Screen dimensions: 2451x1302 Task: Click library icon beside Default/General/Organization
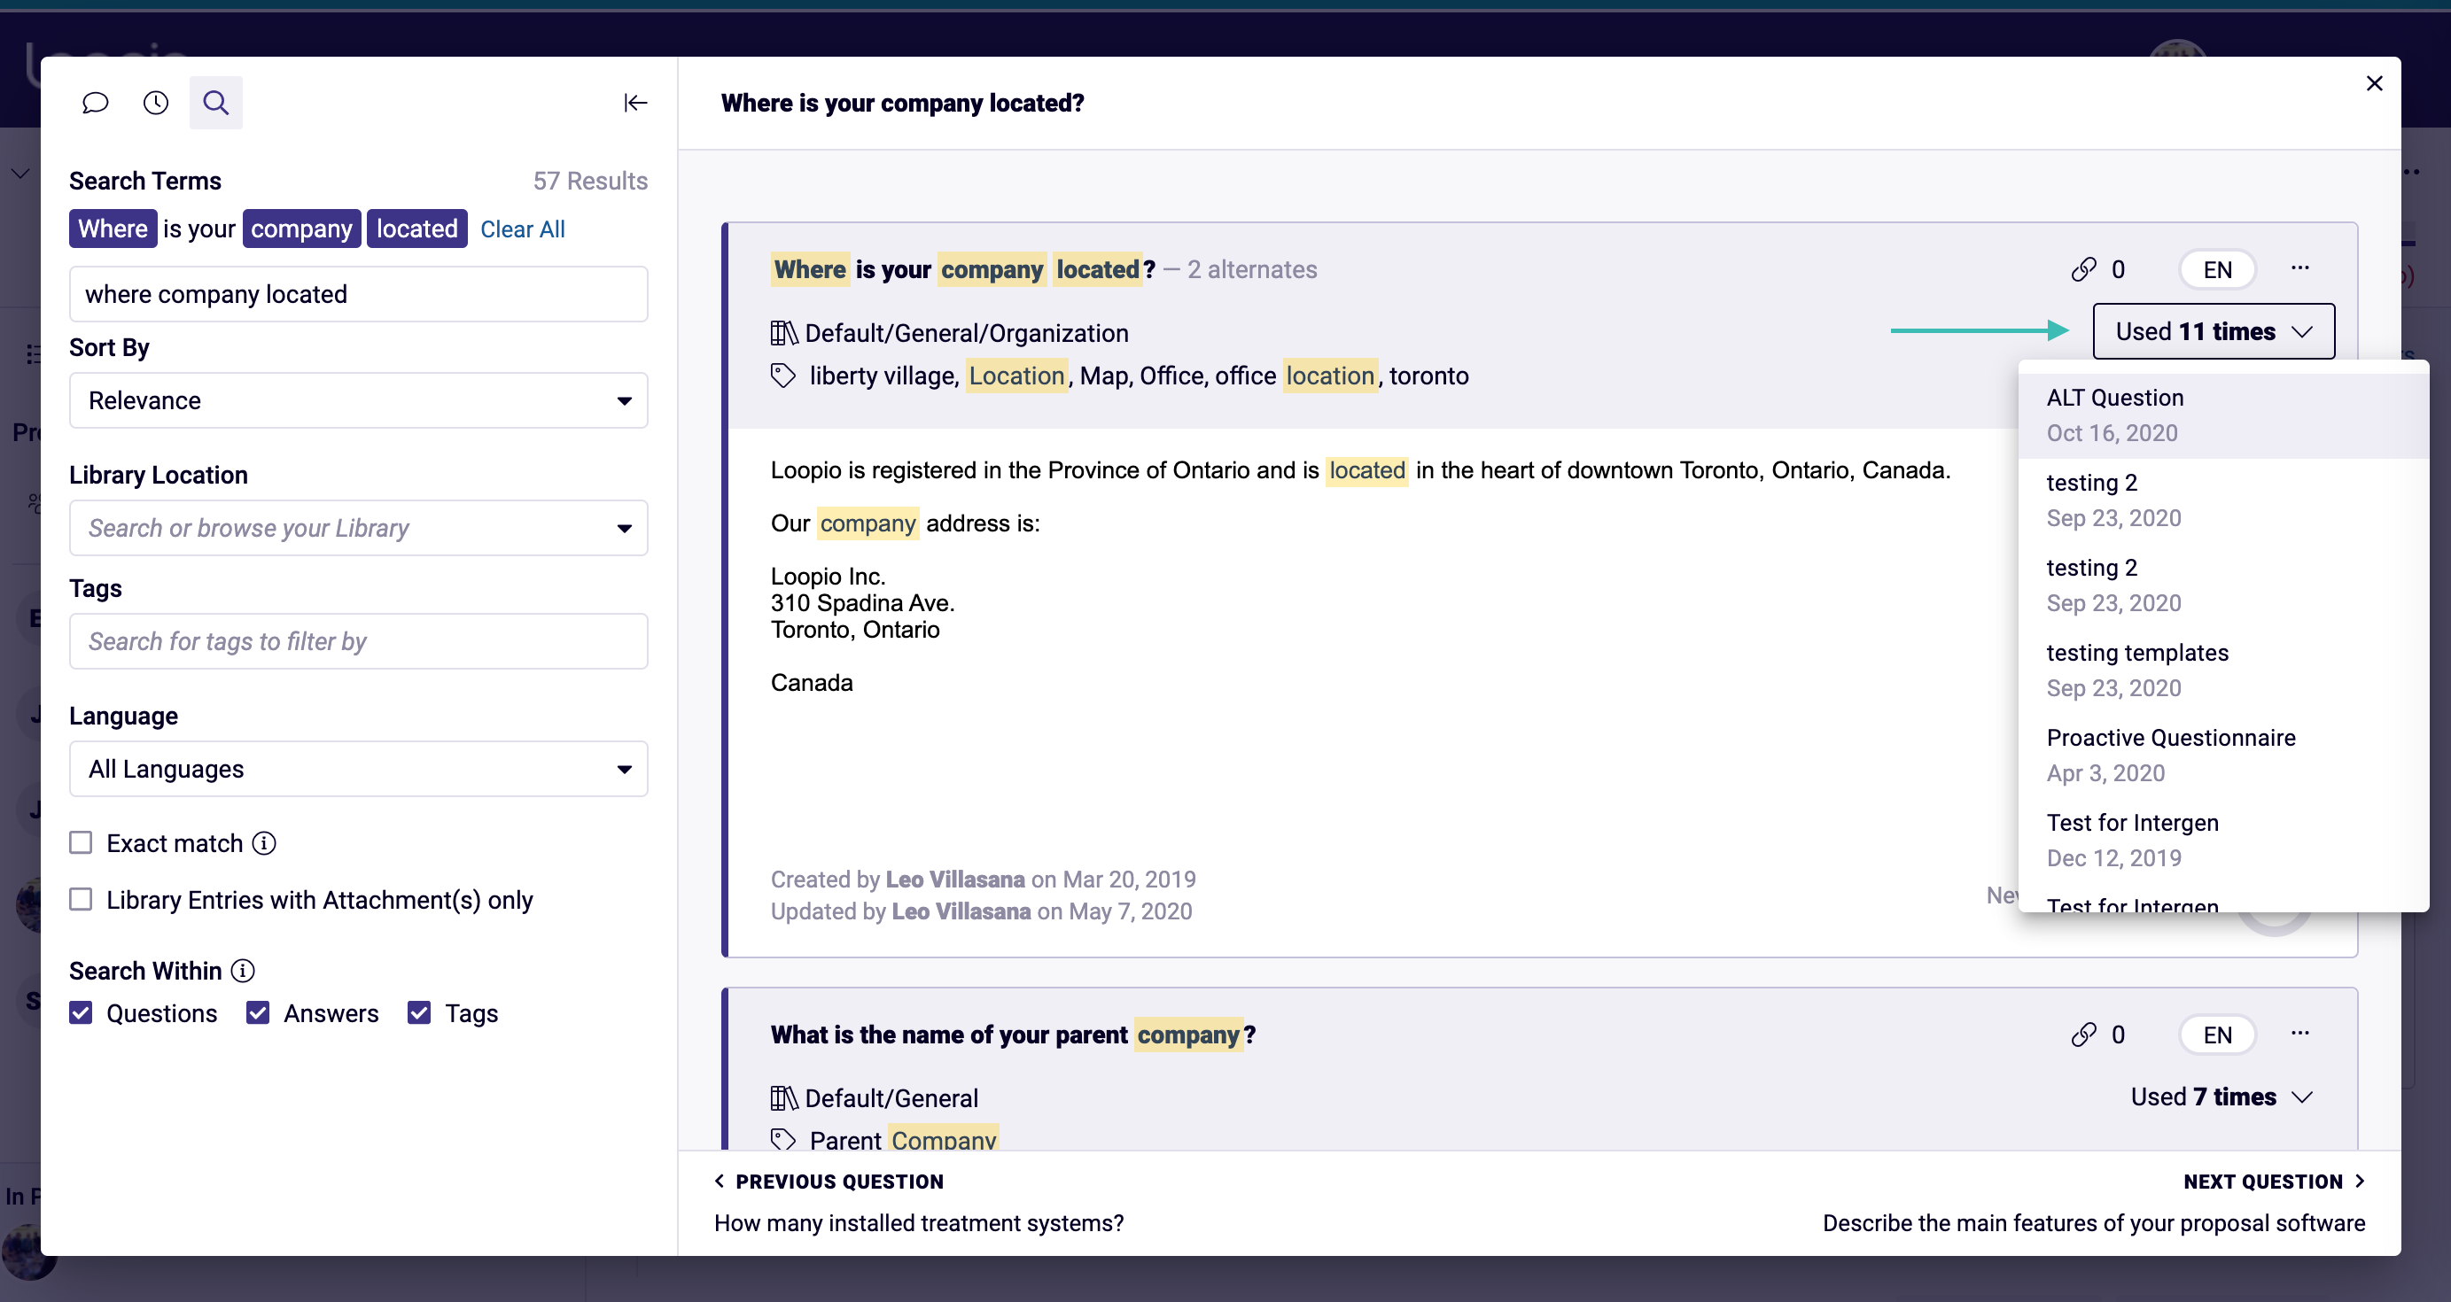point(784,333)
